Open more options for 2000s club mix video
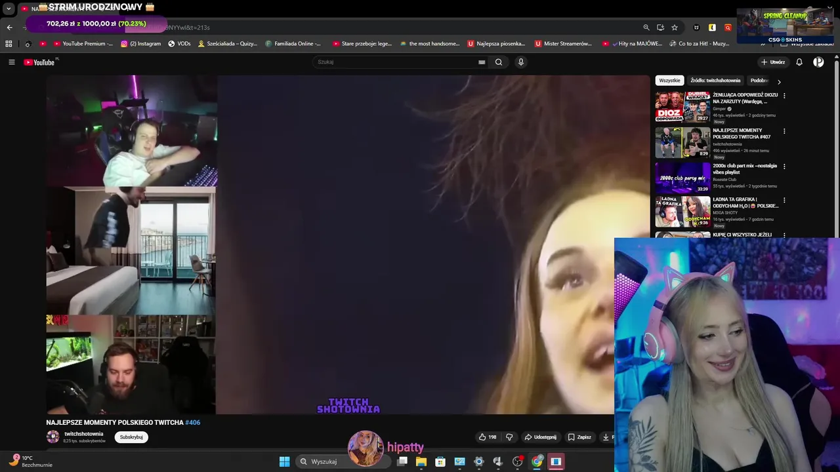 (784, 167)
